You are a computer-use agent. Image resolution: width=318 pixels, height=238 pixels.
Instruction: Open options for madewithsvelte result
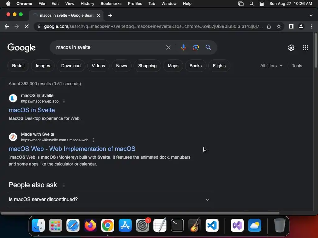[94, 140]
